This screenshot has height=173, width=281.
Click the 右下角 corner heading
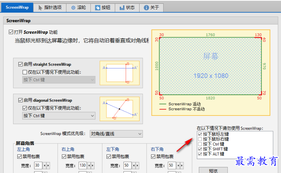click(x=157, y=149)
